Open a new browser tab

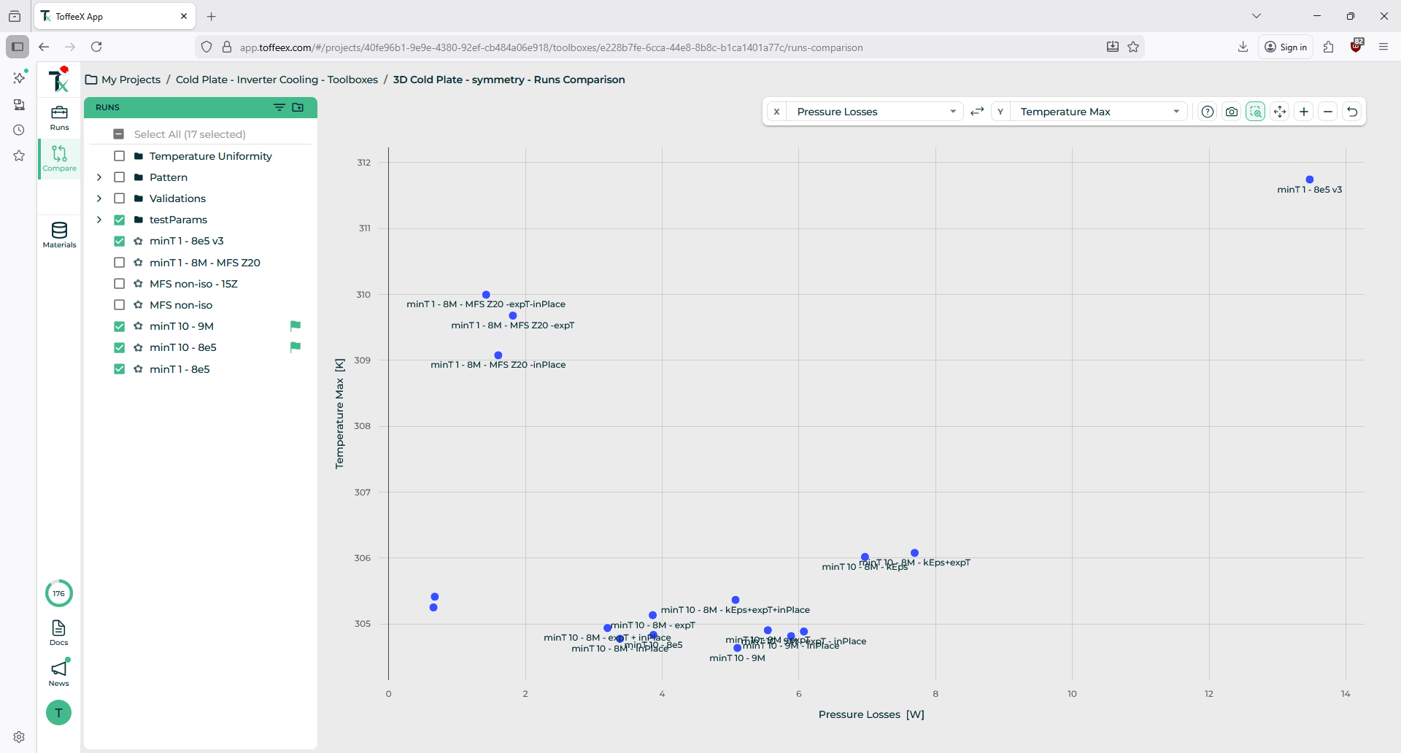(212, 16)
